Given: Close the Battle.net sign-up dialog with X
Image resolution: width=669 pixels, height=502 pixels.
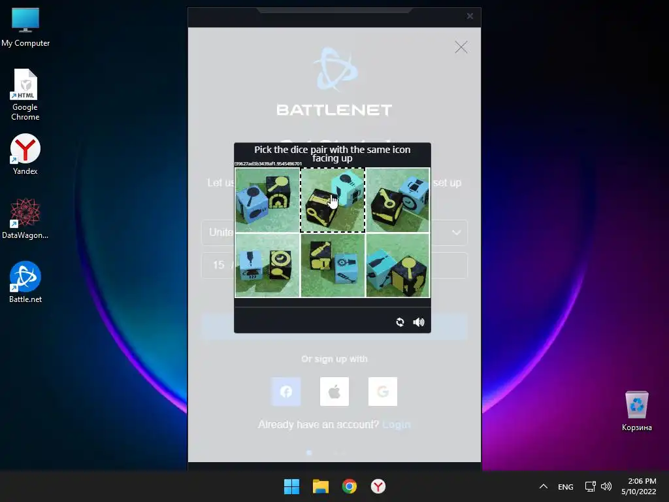Looking at the screenshot, I should pyautogui.click(x=461, y=47).
